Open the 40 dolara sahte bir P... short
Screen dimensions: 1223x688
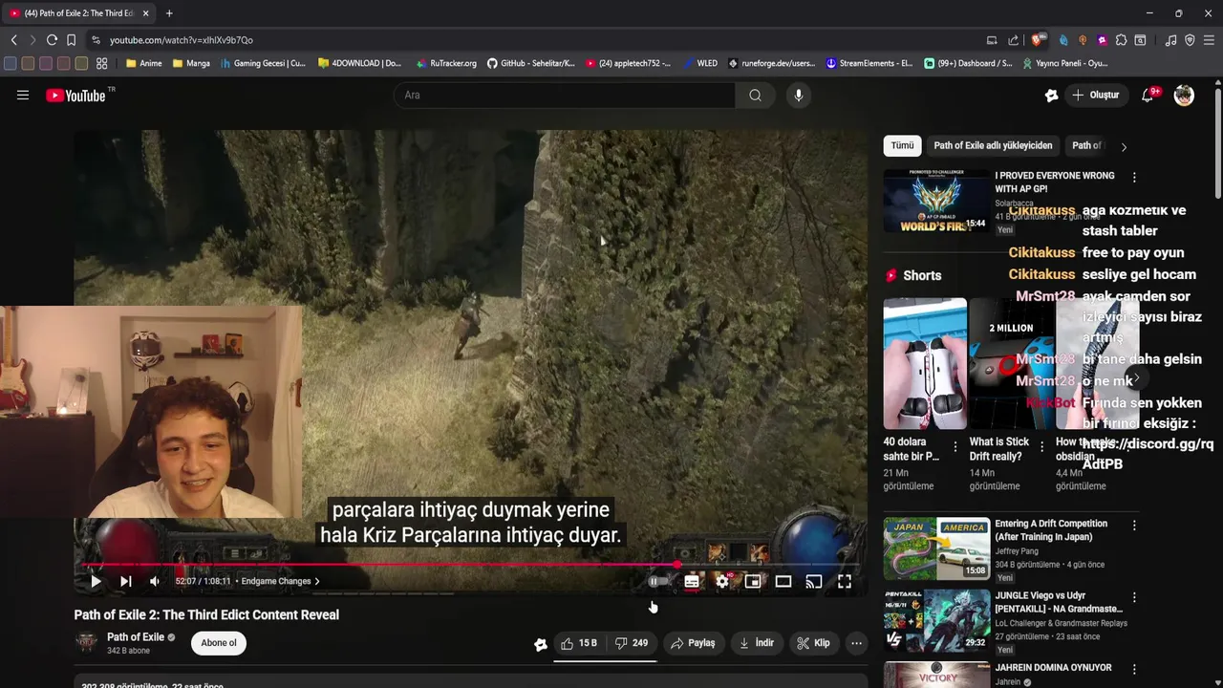pyautogui.click(x=925, y=363)
